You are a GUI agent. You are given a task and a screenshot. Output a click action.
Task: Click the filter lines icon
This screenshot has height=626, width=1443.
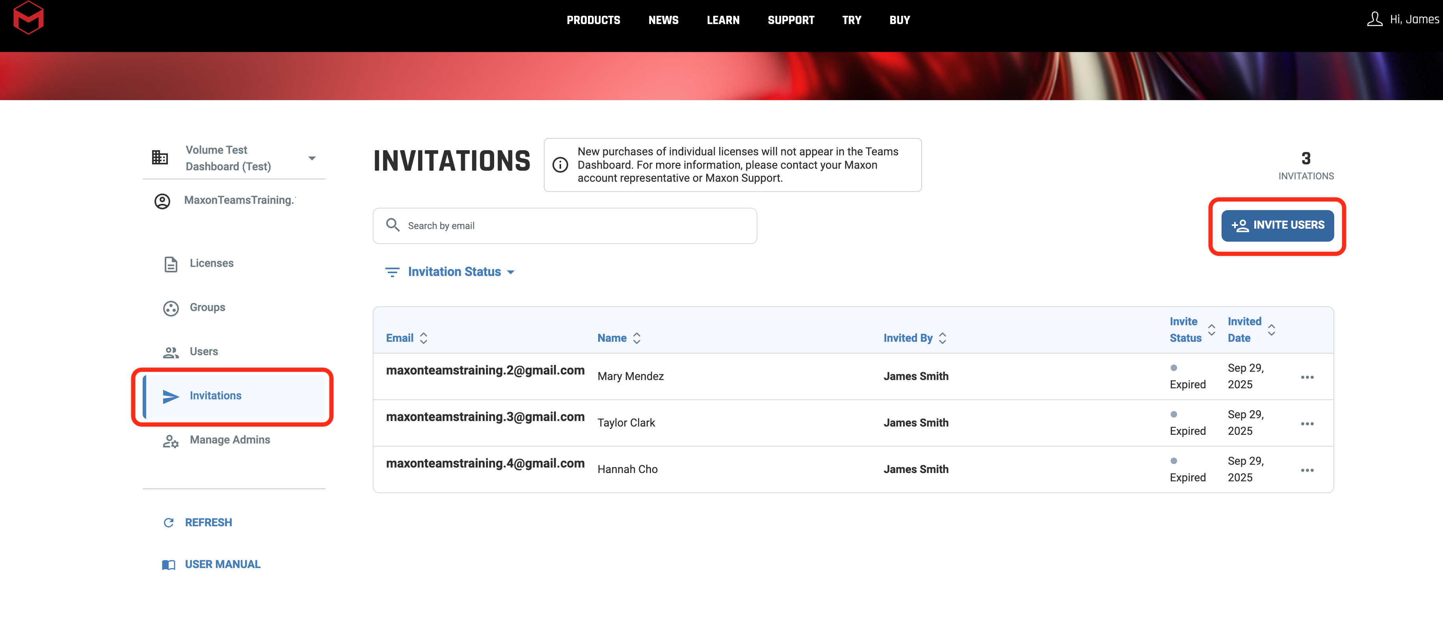pos(392,272)
